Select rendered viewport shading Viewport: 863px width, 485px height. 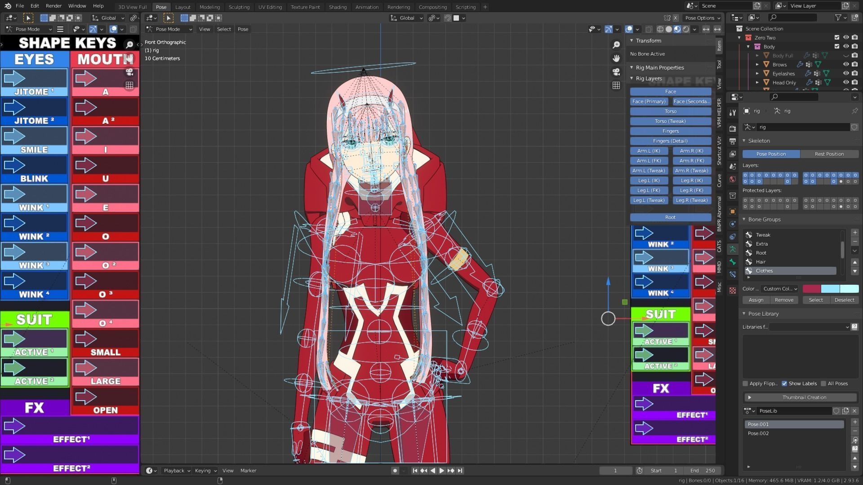coord(686,29)
